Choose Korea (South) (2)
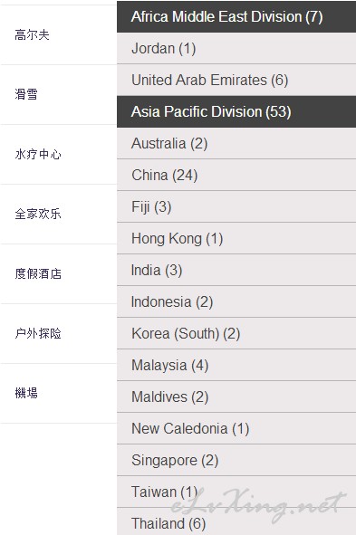The image size is (356, 535). coord(236,334)
